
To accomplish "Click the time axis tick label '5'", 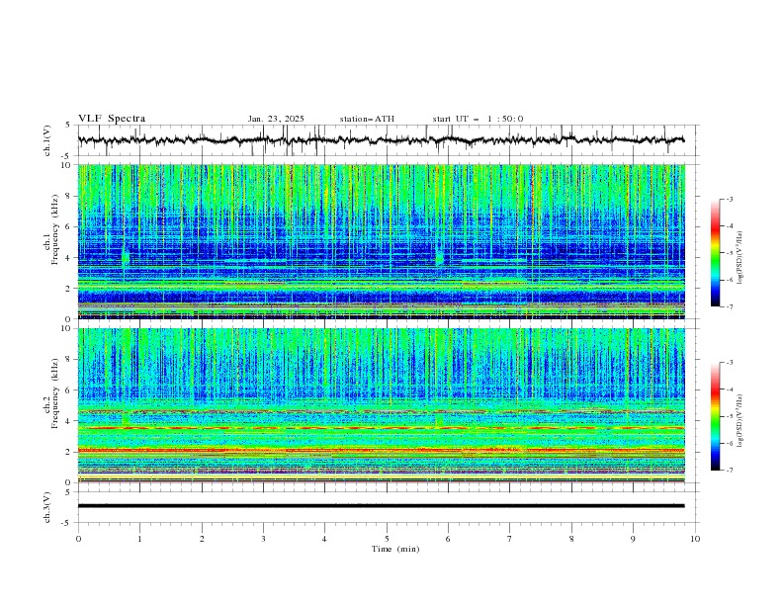I will (387, 539).
